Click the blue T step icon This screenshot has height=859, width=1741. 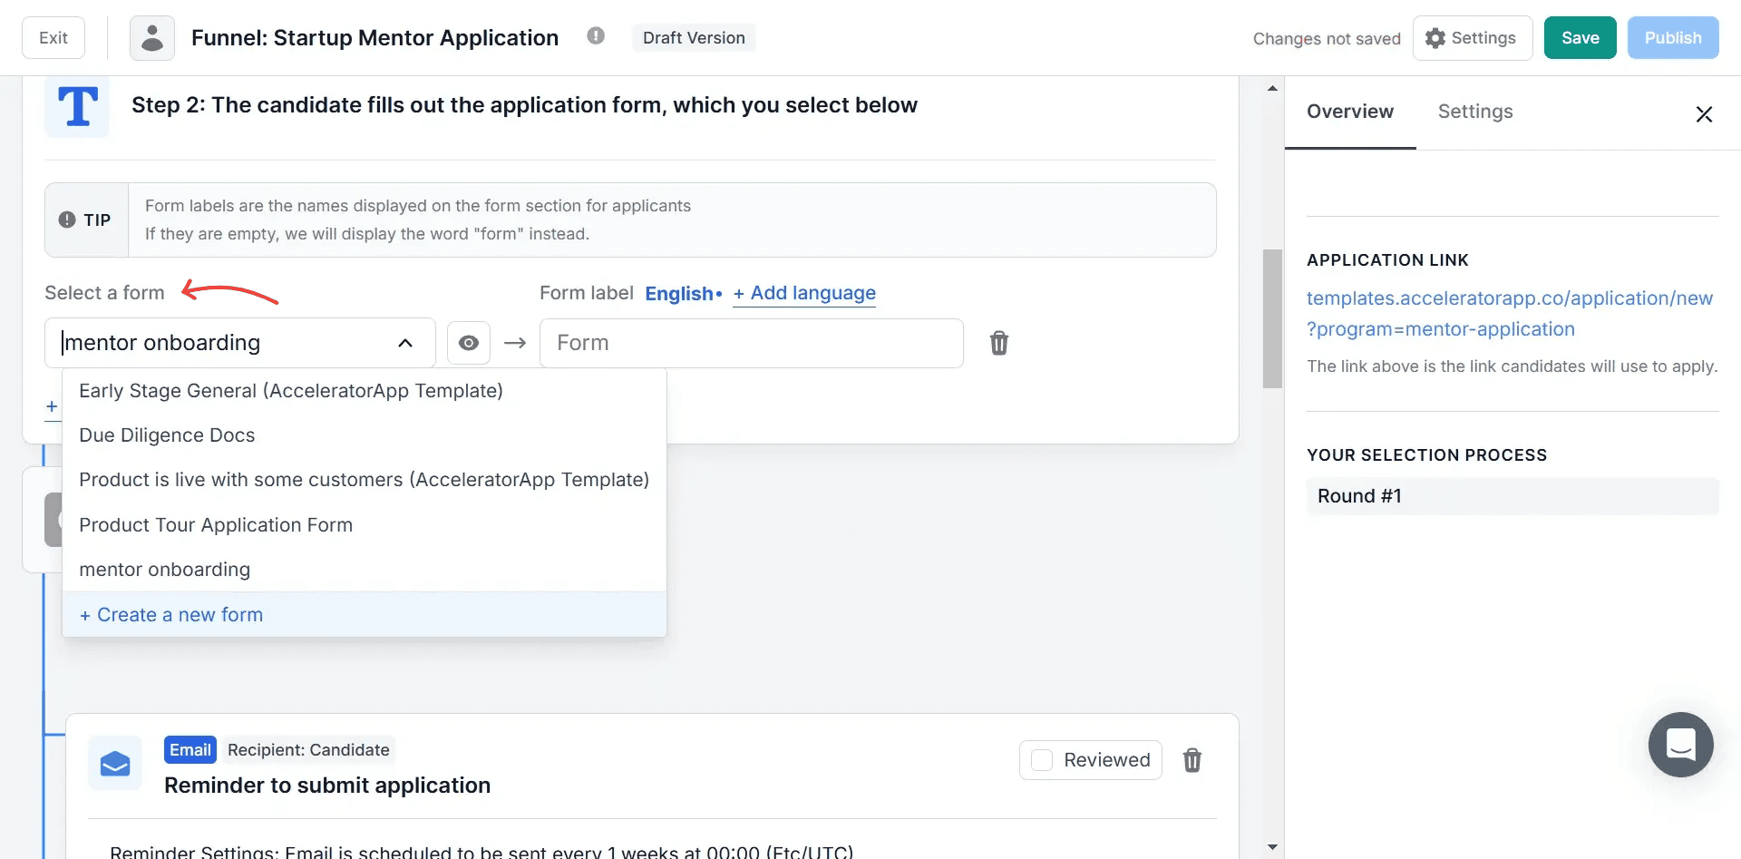(x=77, y=106)
